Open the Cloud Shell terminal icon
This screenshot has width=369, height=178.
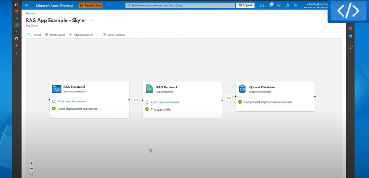click(x=262, y=5)
